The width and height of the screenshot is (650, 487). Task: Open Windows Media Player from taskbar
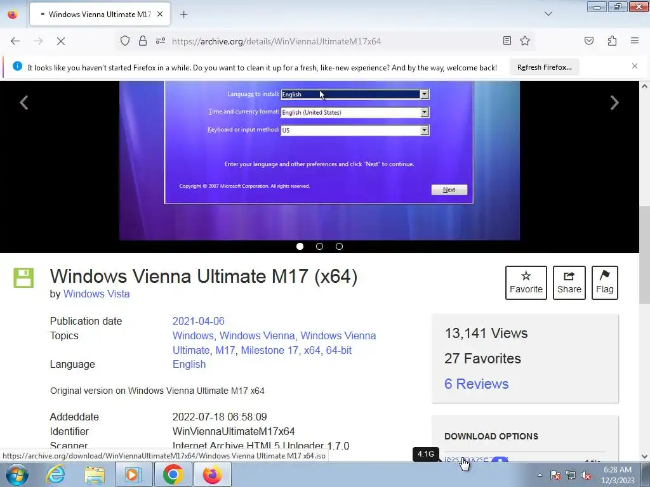tap(134, 474)
